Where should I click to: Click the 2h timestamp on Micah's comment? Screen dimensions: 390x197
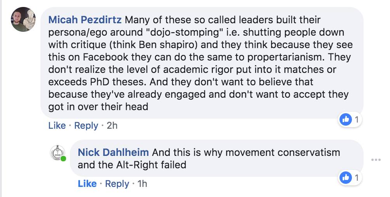pyautogui.click(x=112, y=126)
